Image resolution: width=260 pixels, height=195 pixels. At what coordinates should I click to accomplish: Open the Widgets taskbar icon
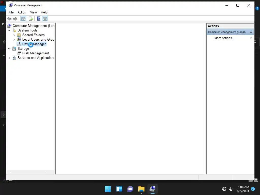[x=119, y=189]
